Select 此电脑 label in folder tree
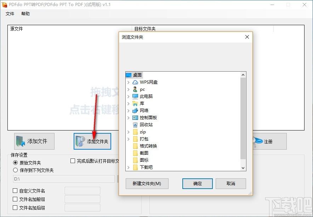The width and height of the screenshot is (313, 217). tap(146, 96)
